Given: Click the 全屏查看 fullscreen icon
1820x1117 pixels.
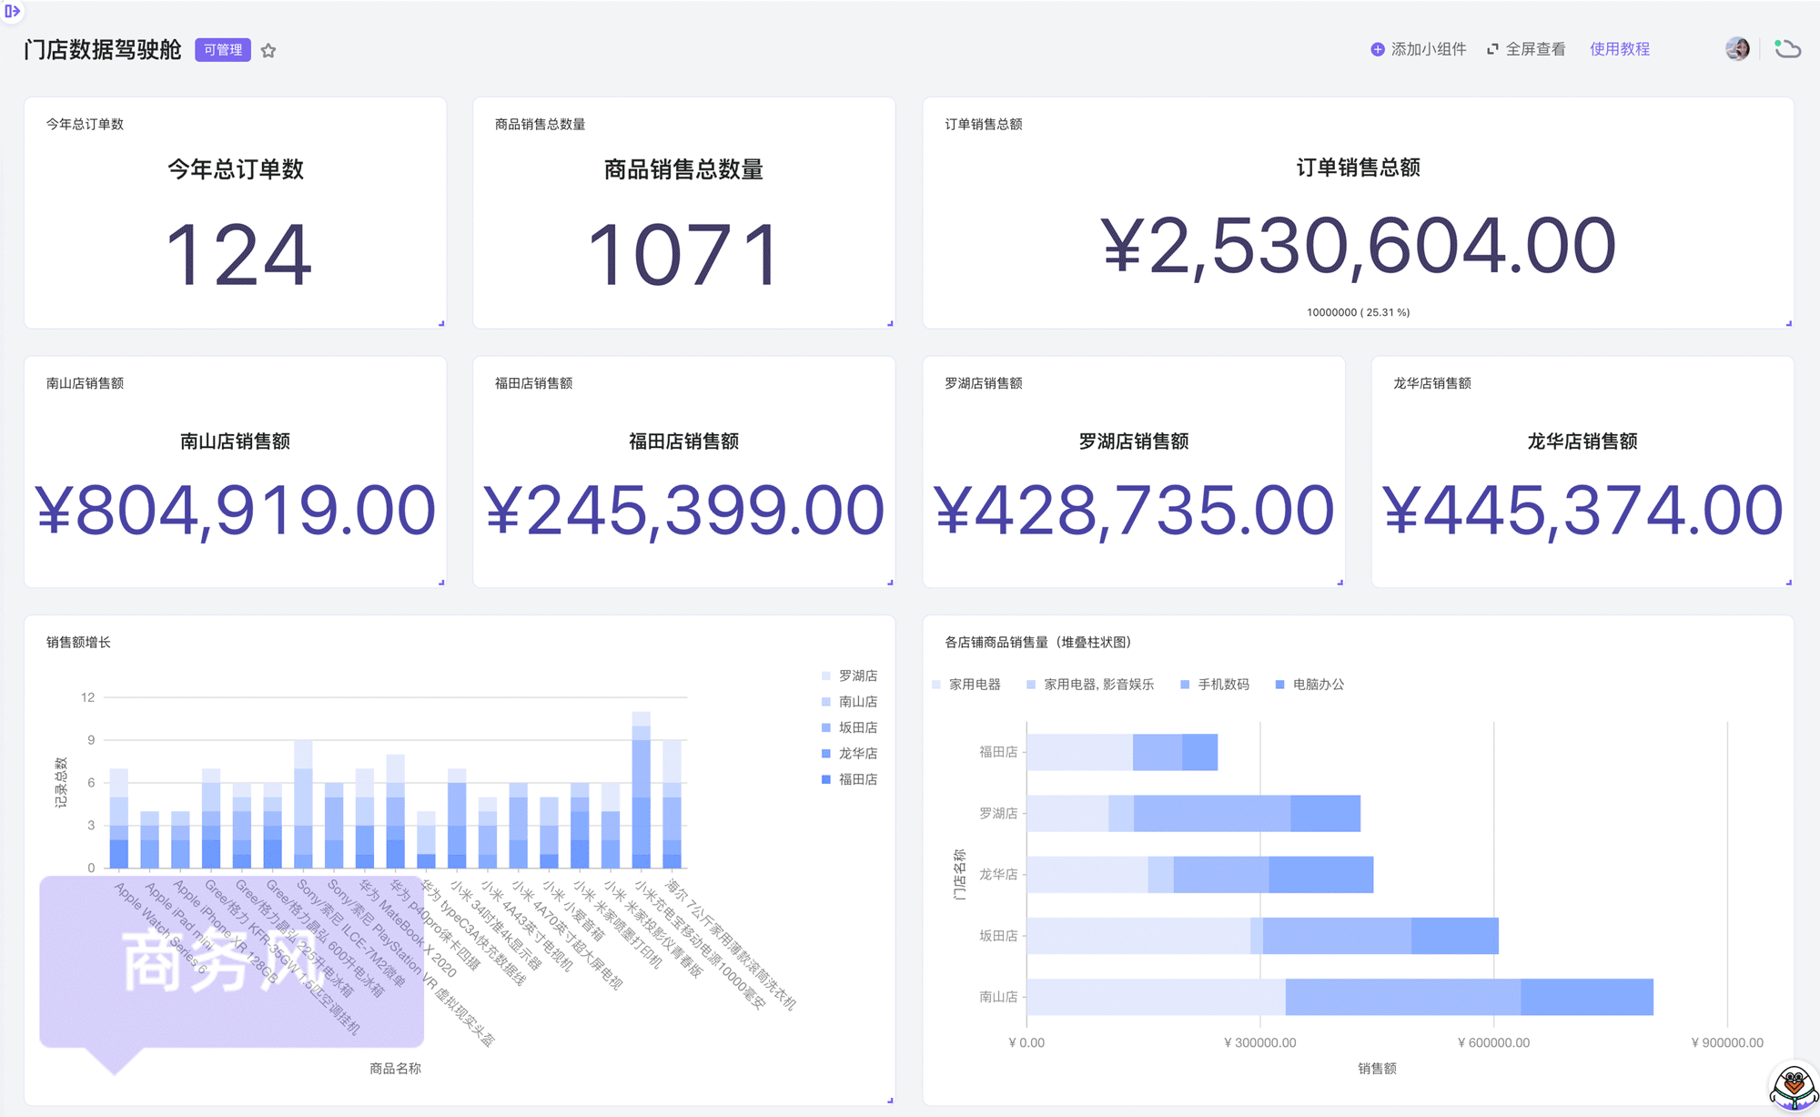Looking at the screenshot, I should pyautogui.click(x=1492, y=49).
